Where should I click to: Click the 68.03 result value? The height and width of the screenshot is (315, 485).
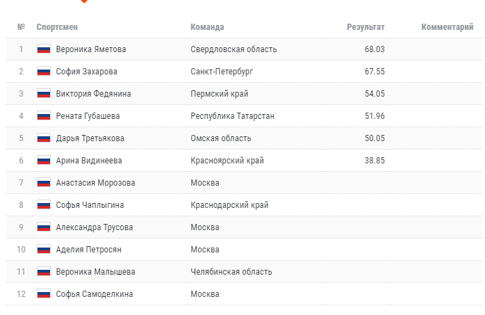[x=375, y=49]
